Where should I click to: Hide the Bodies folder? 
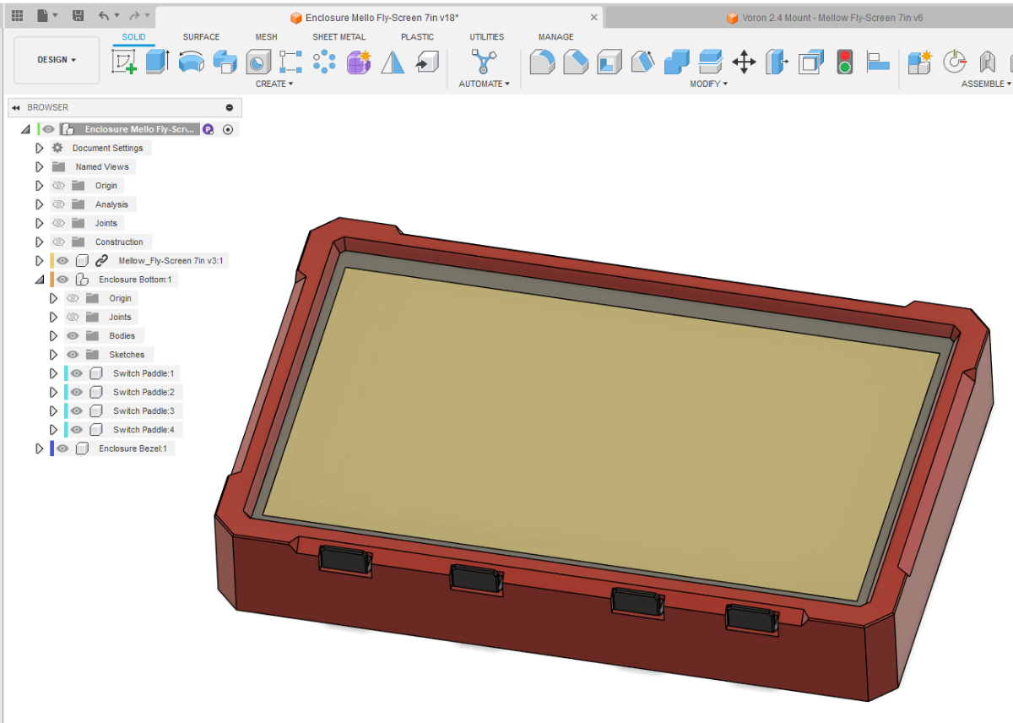click(73, 335)
